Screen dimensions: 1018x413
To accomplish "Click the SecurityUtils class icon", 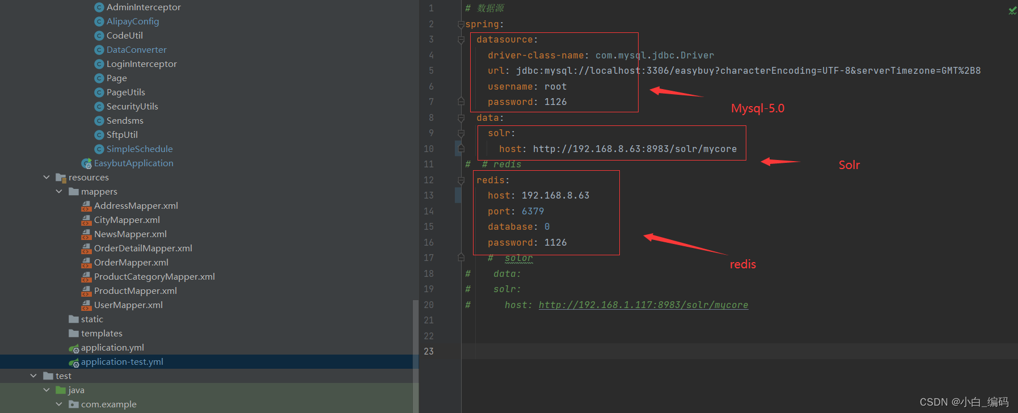I will (99, 107).
